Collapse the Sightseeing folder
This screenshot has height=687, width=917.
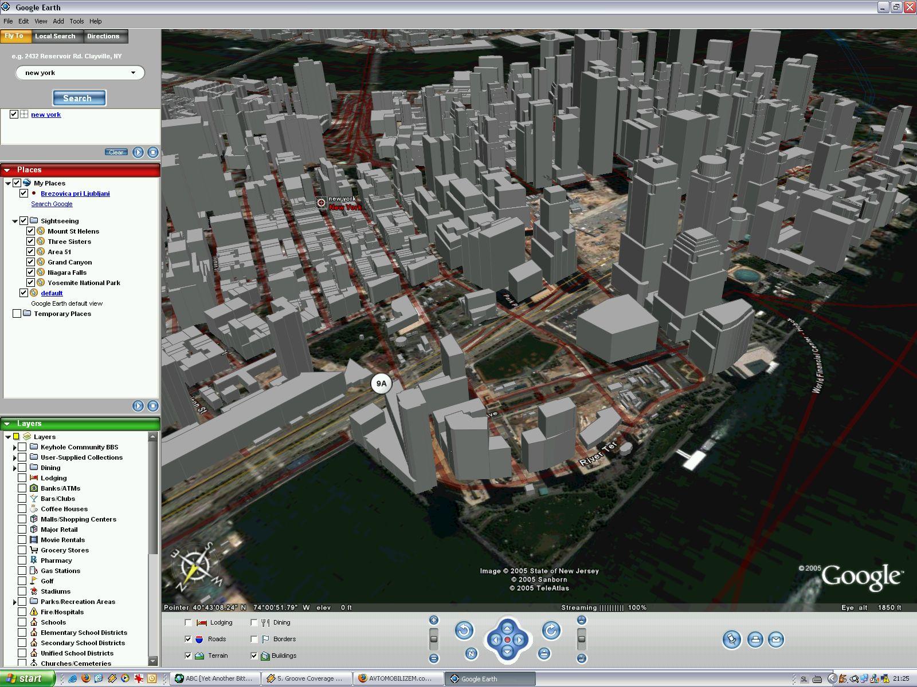click(x=15, y=221)
